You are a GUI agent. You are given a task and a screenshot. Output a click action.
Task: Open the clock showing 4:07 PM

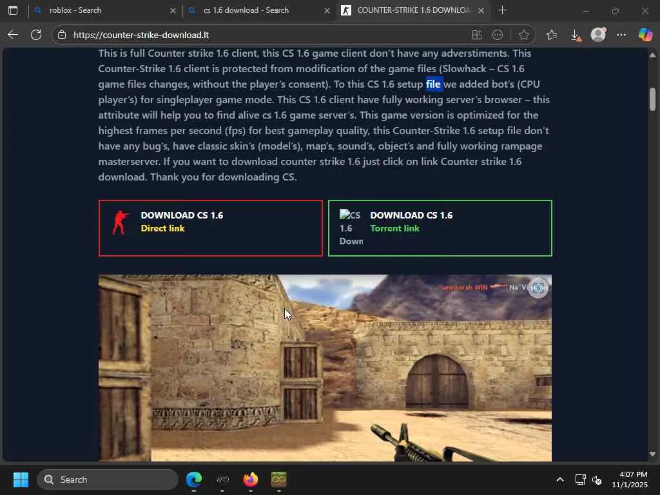pyautogui.click(x=630, y=480)
